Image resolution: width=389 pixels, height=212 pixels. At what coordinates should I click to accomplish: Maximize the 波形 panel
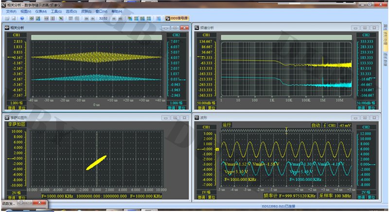point(365,118)
